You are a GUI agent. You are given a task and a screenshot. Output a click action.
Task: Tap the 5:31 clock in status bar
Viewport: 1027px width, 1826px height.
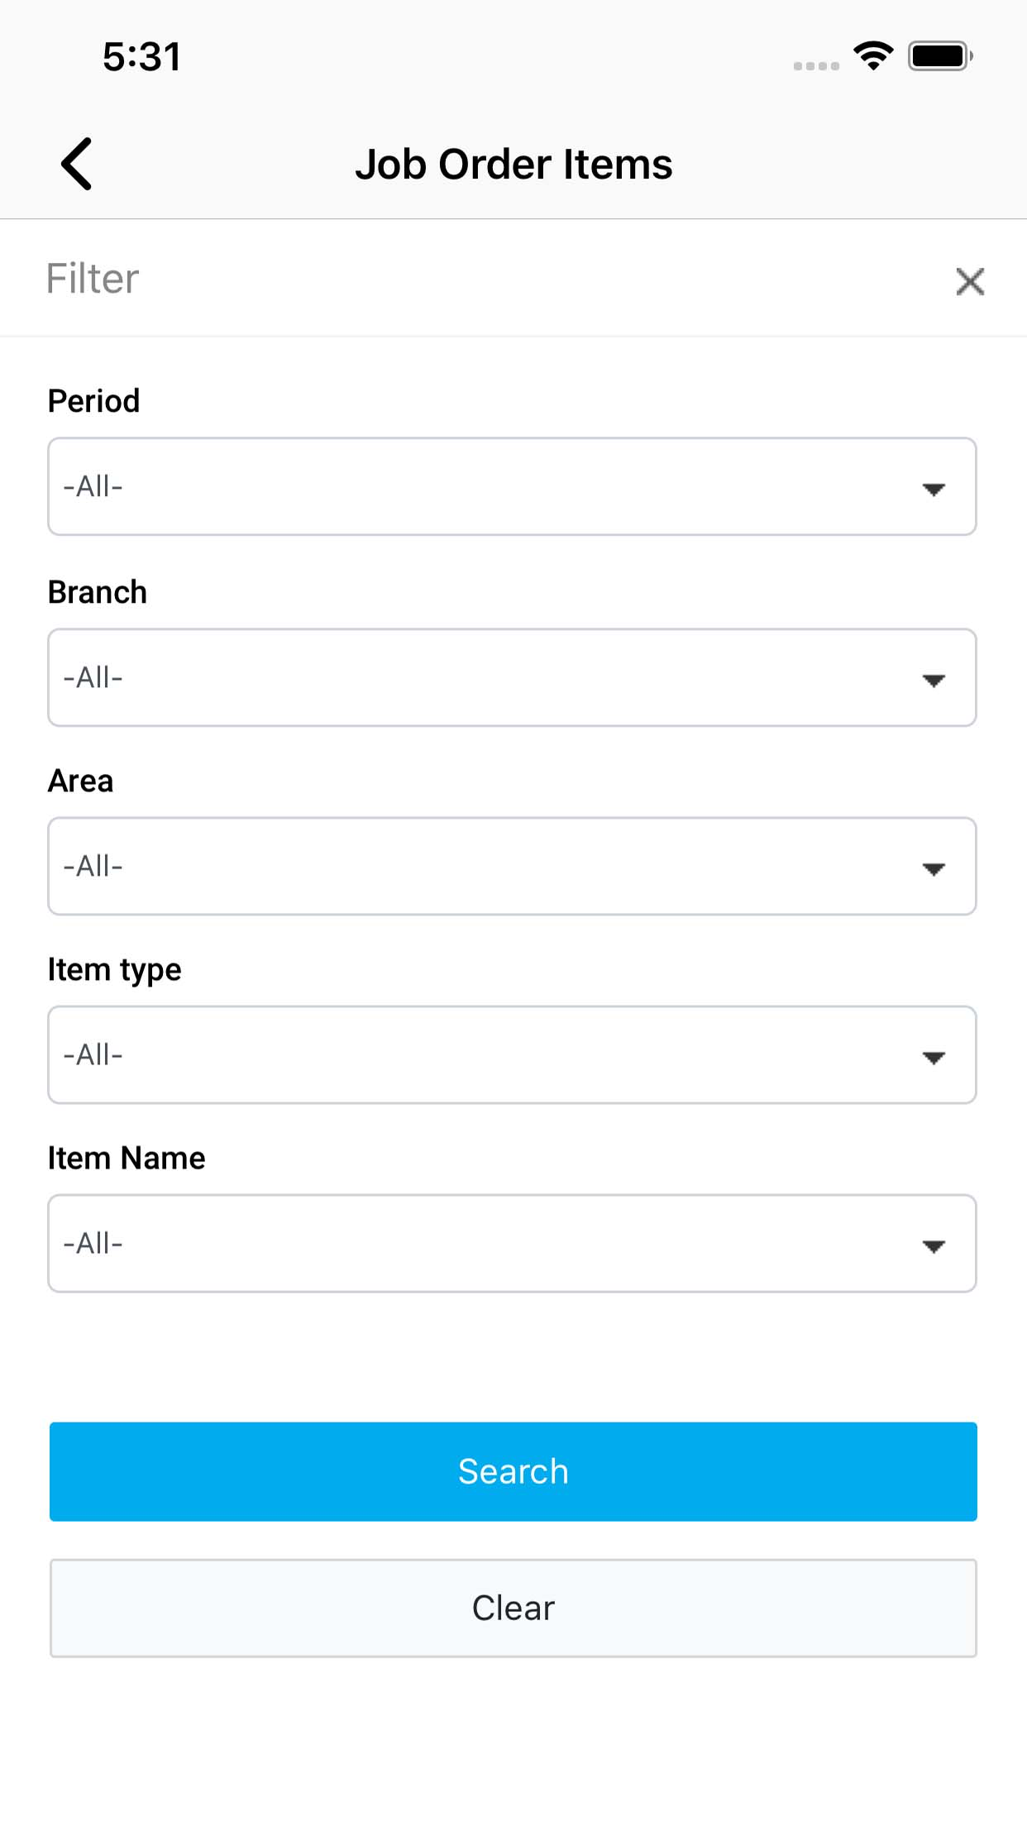141,57
